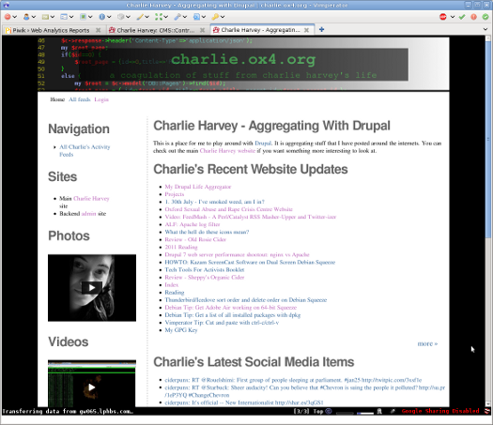The width and height of the screenshot is (493, 425).
Task: Click the green Resize arrows icon
Action: click(159, 17)
